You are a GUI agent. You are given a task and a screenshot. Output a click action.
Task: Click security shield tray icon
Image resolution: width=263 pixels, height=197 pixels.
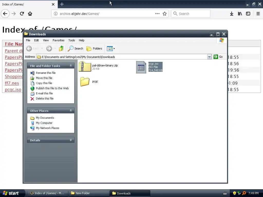(x=234, y=193)
